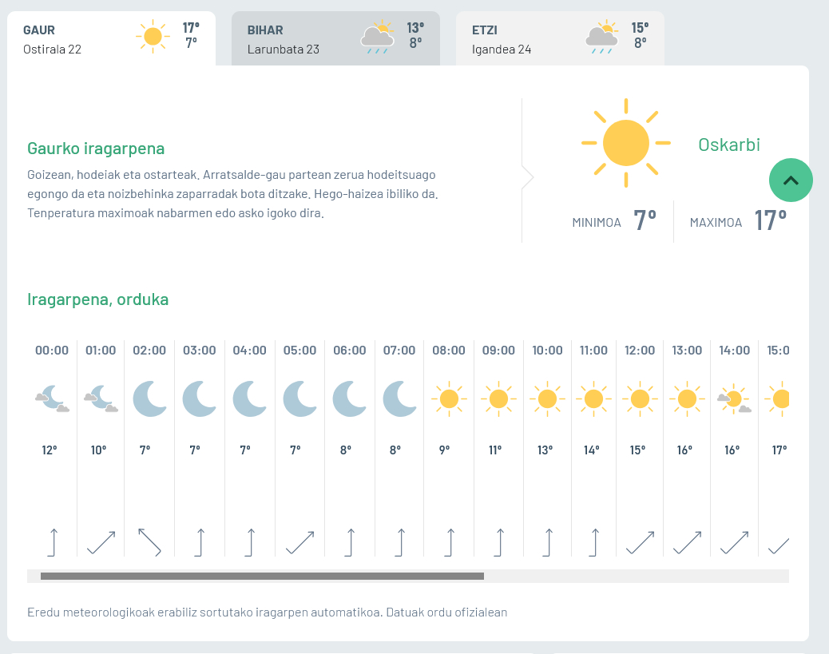Click the Gaurko iragarpena heading
The width and height of the screenshot is (829, 654).
click(x=96, y=149)
